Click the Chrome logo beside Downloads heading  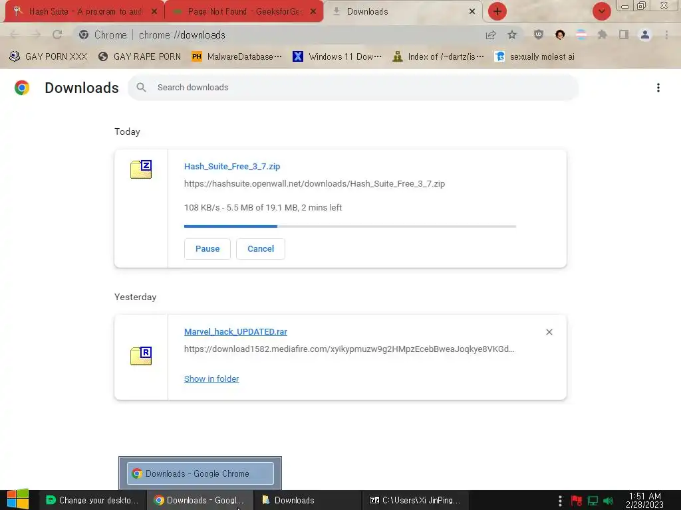click(x=22, y=88)
